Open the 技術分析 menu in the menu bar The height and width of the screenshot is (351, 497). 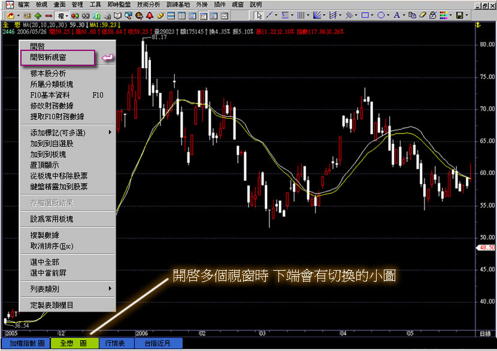(x=149, y=4)
